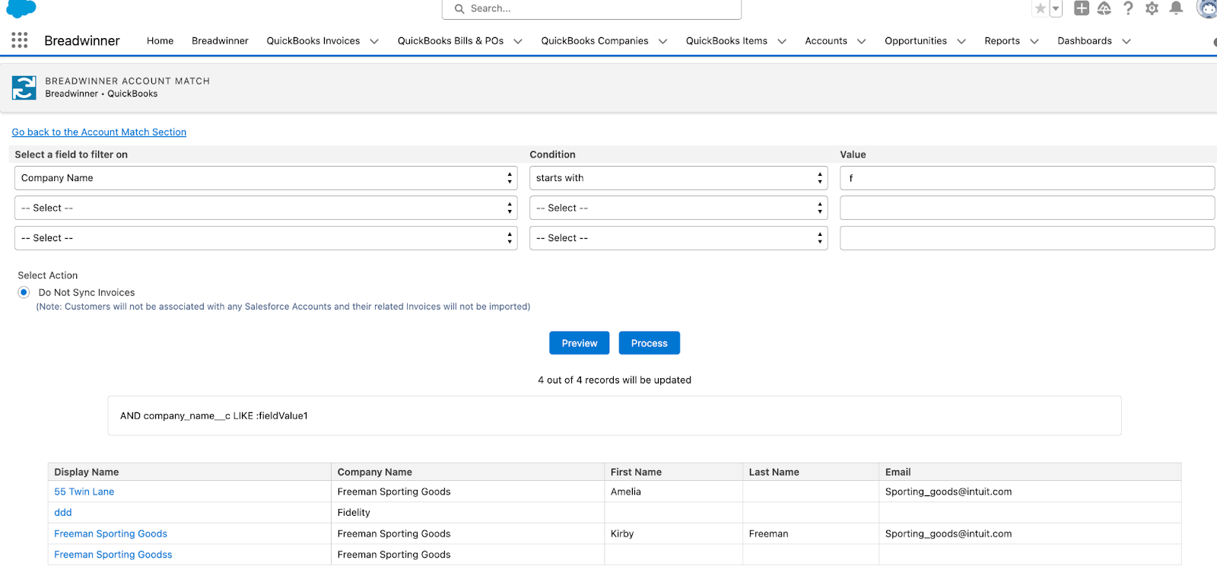The height and width of the screenshot is (579, 1217).
Task: Open the 'starts with' condition dropdown
Action: tap(678, 178)
